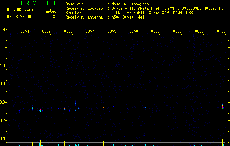Click the Receiving Location label
This screenshot has width=230, height=146.
click(85, 8)
